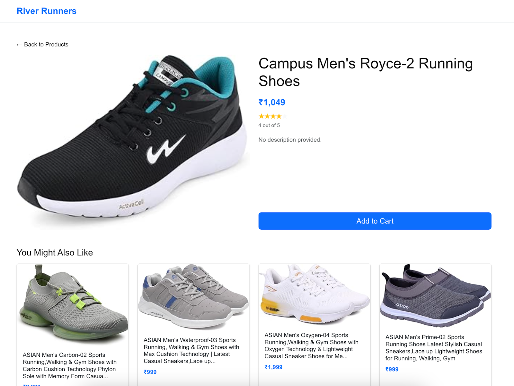The image size is (514, 386).
Task: Click the ₹1,049 price
Action: [x=272, y=102]
